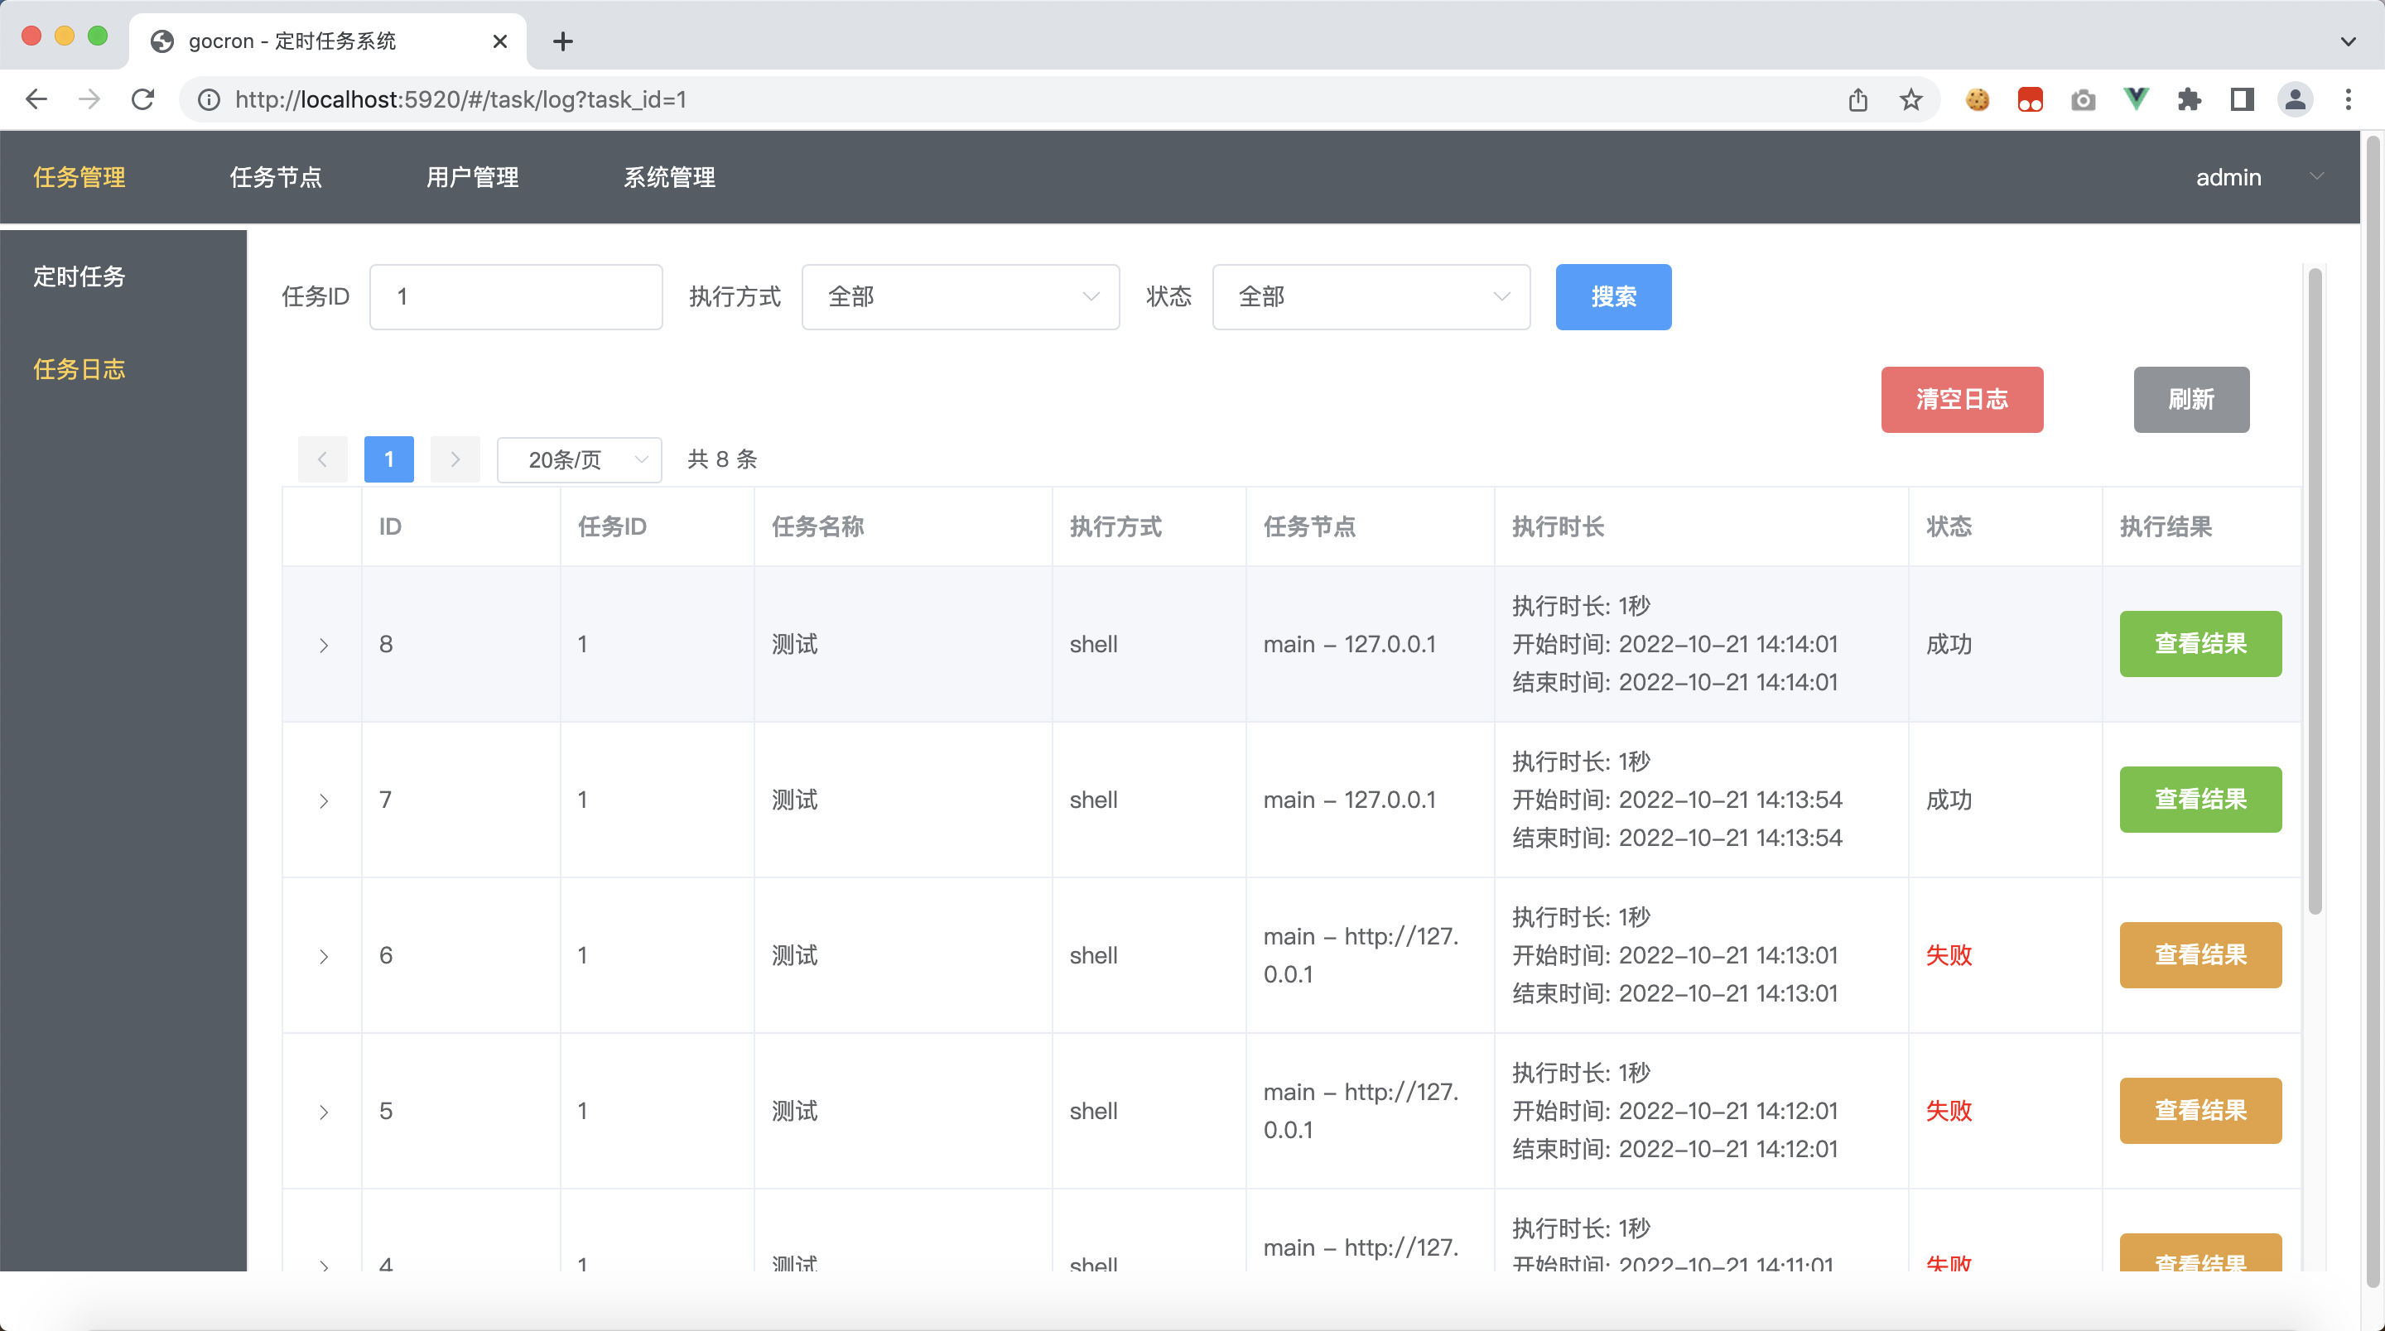
Task: Open the Vue devtools extension icon
Action: click(2135, 99)
